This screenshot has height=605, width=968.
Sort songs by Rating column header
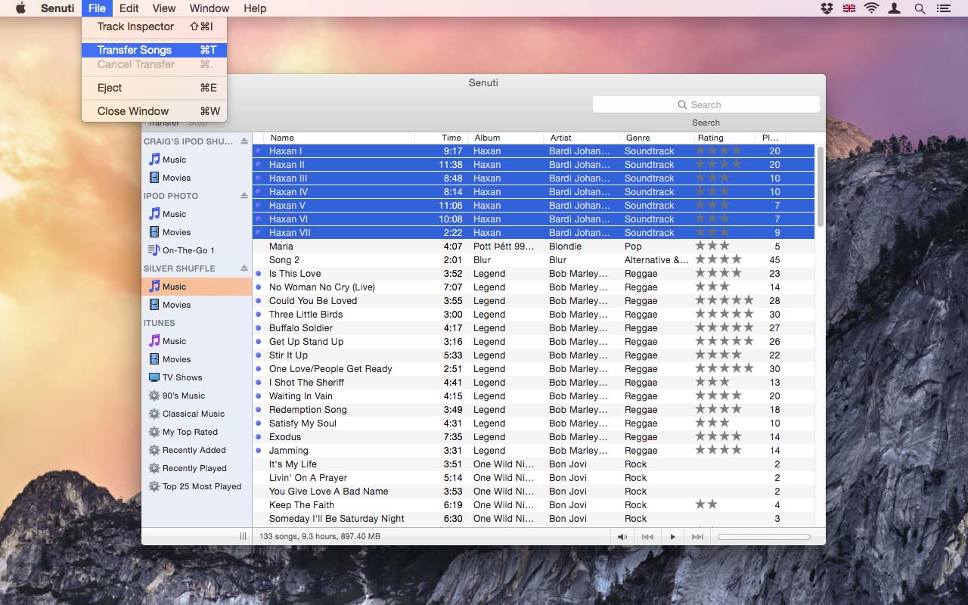point(725,138)
